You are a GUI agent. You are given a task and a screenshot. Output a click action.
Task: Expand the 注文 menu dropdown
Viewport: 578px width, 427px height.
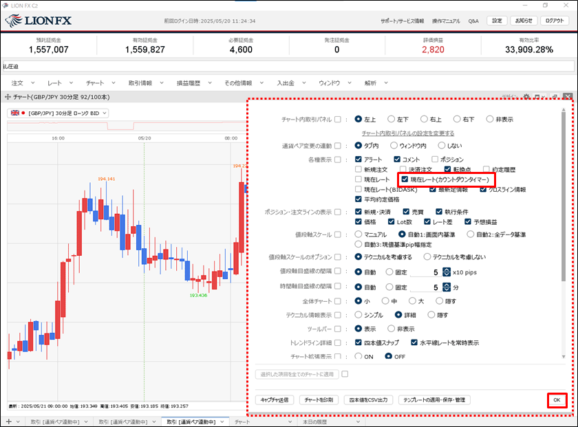coord(22,83)
